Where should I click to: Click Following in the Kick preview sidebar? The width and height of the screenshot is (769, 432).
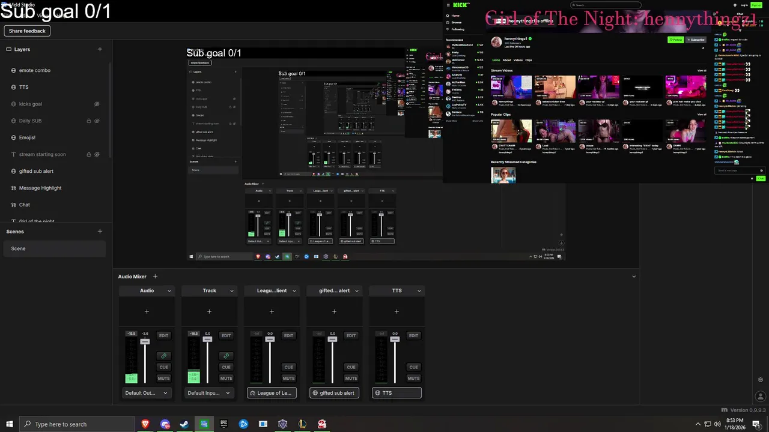pyautogui.click(x=458, y=29)
